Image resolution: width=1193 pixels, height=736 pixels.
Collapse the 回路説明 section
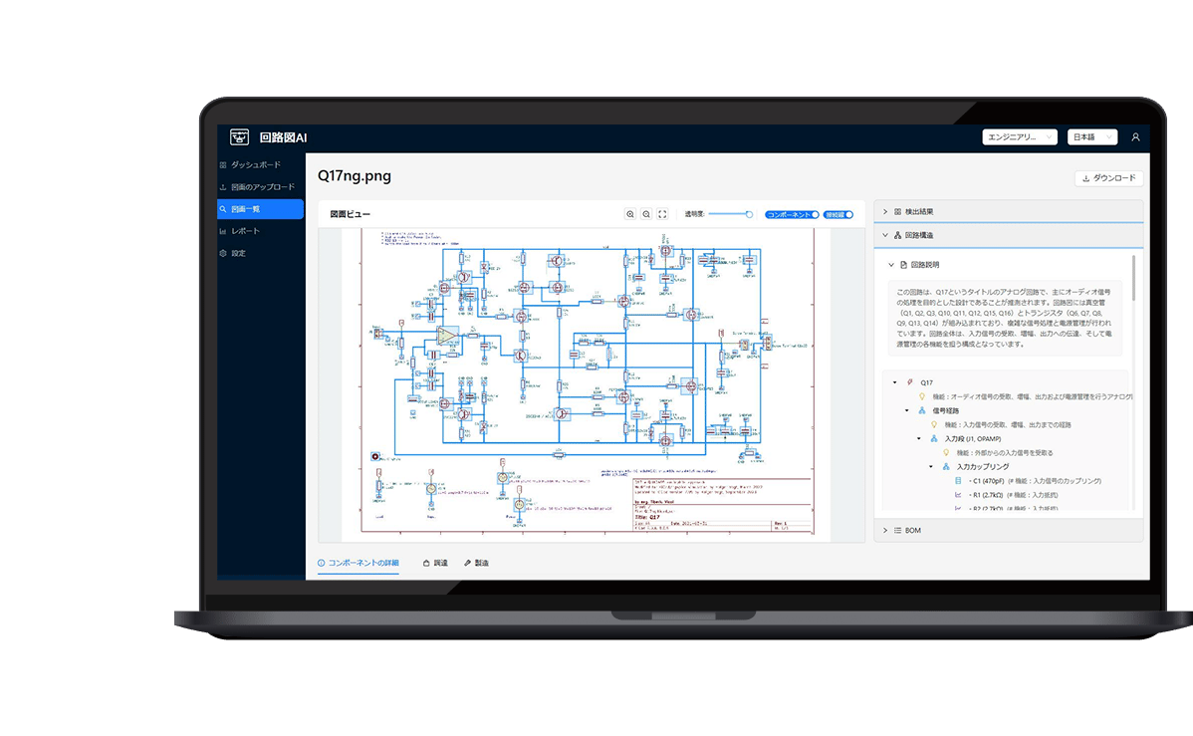891,265
